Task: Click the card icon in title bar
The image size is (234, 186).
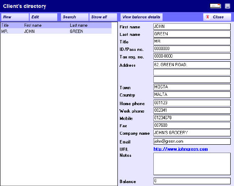Action: coord(215,6)
